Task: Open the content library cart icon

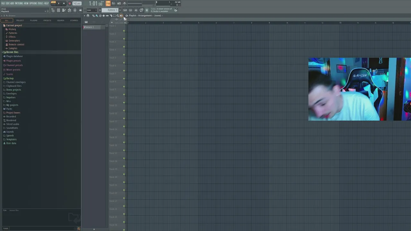Action: (146, 10)
